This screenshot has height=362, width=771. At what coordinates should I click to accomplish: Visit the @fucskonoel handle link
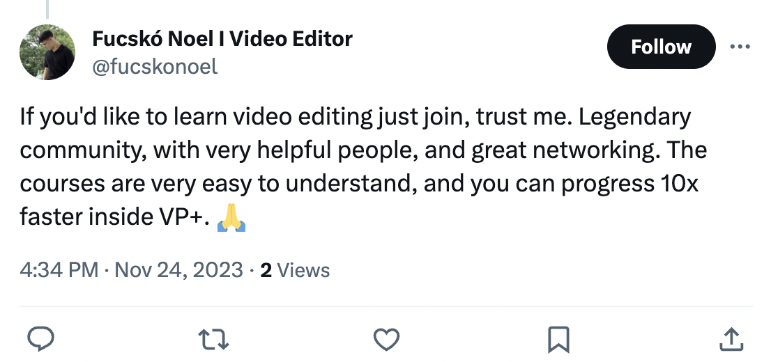tap(155, 66)
